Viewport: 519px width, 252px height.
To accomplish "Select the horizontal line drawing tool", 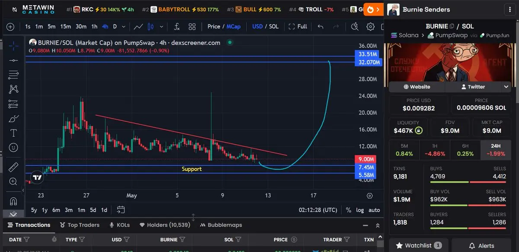I will tap(13, 60).
